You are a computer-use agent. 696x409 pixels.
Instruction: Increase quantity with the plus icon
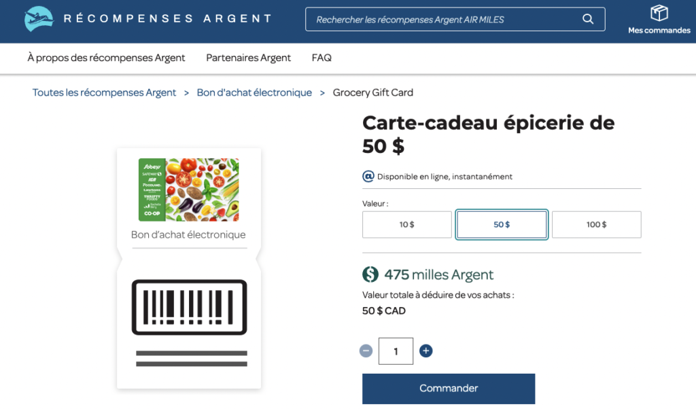[x=425, y=351]
